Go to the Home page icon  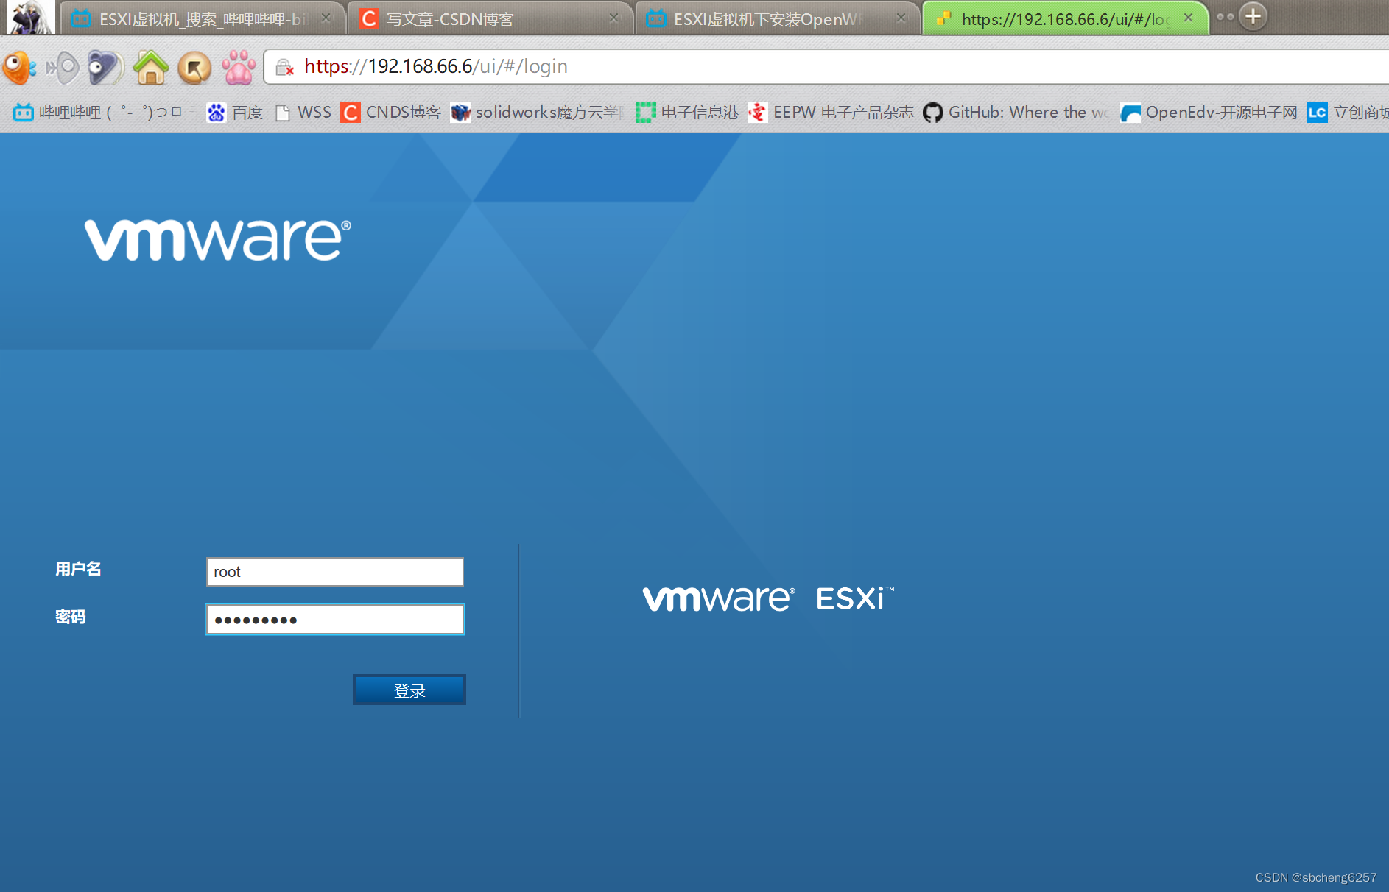151,68
